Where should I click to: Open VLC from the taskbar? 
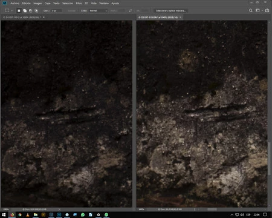coord(28,215)
